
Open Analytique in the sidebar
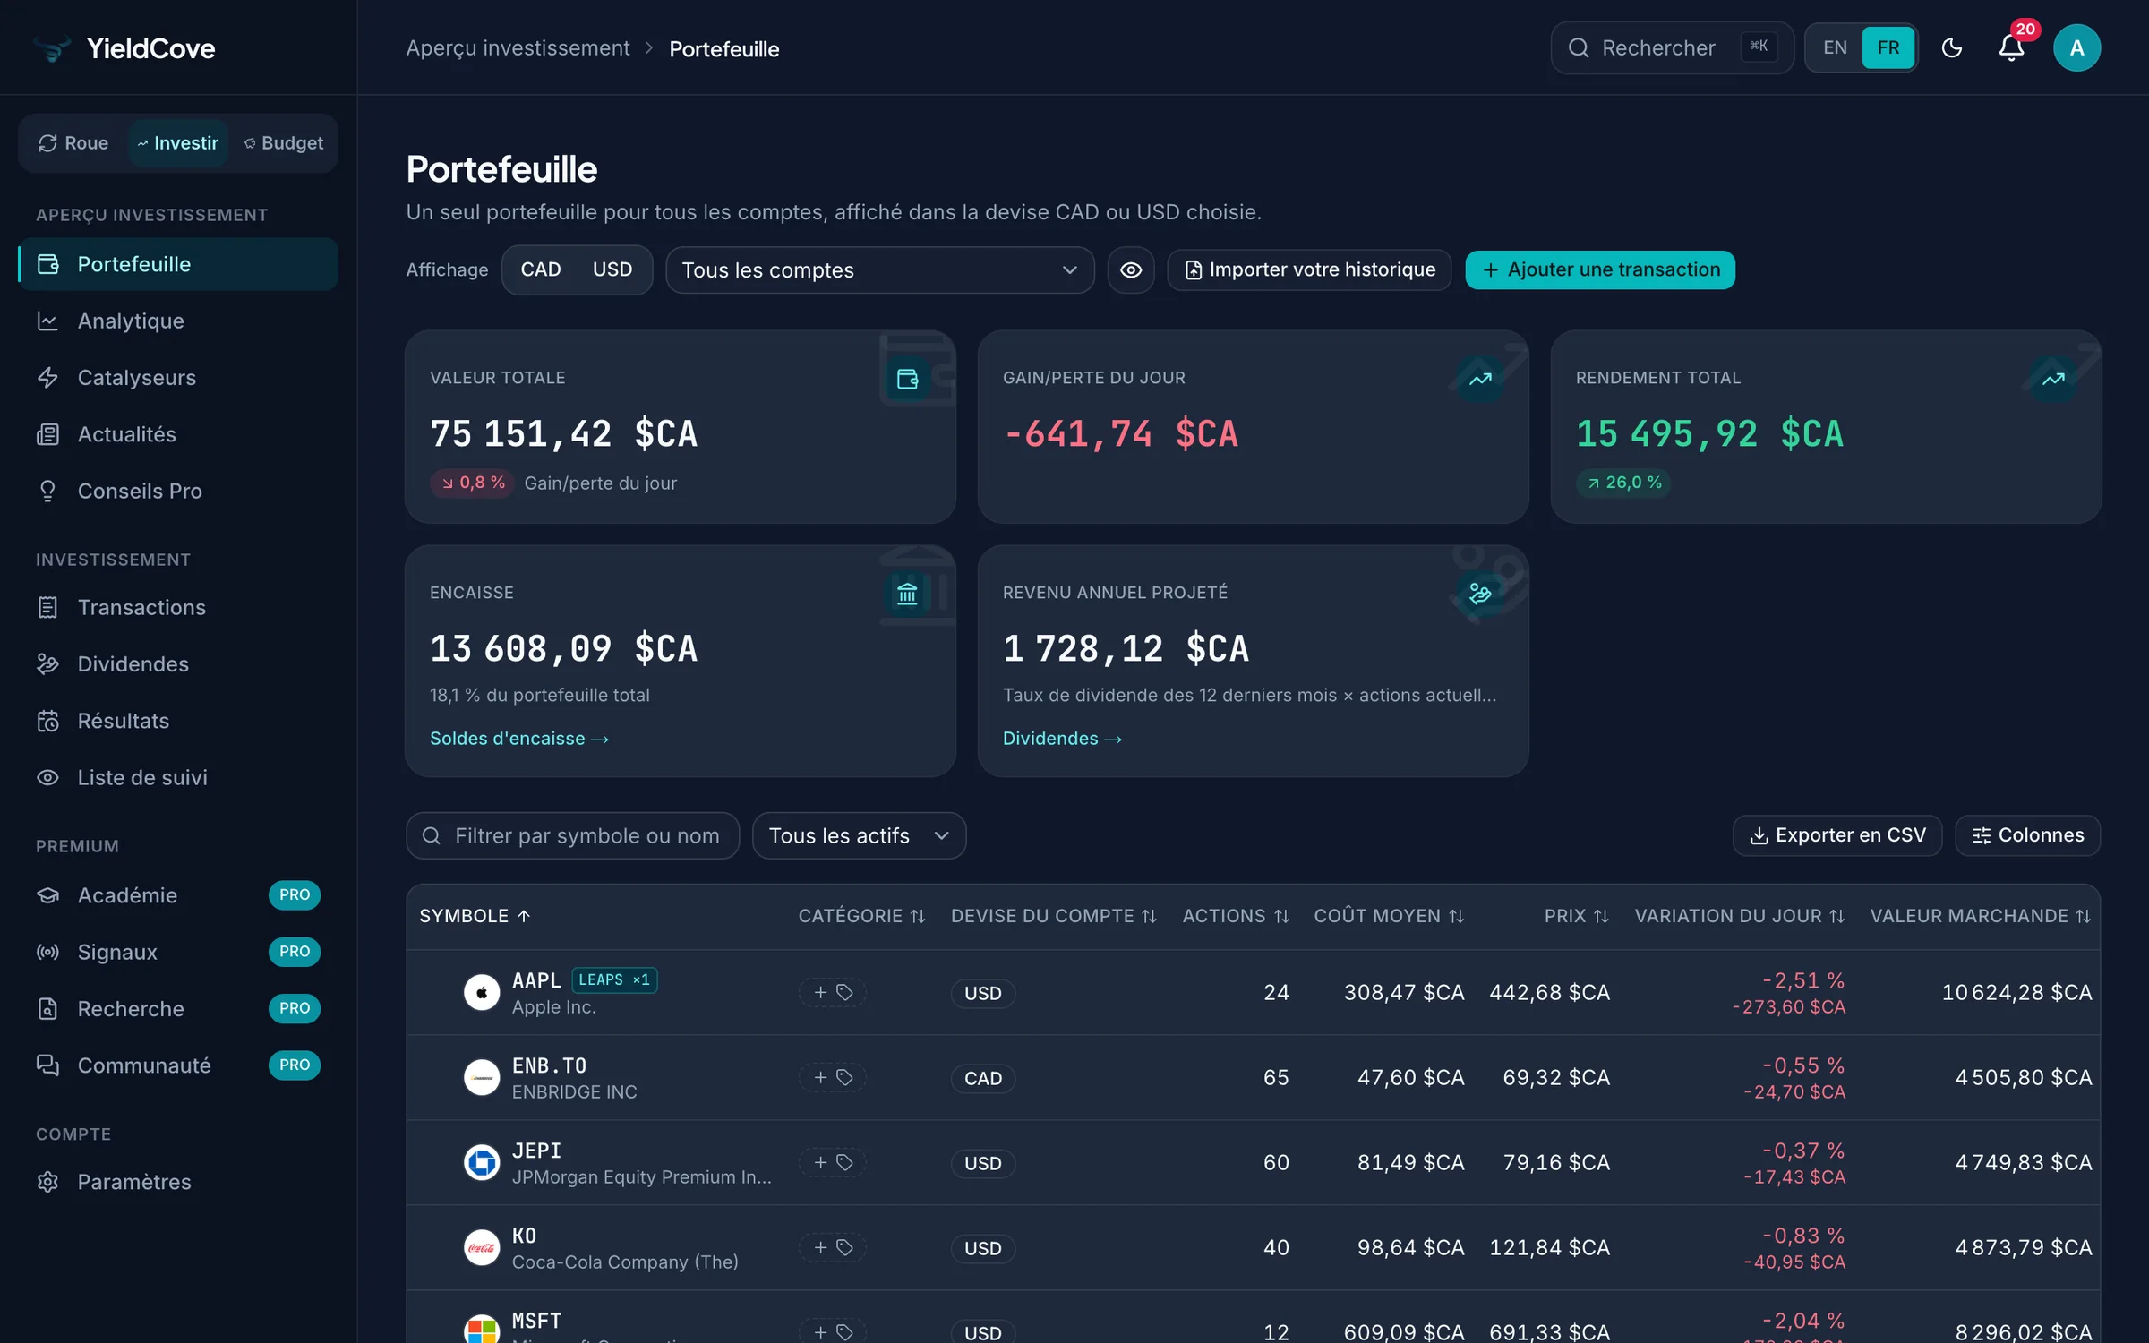[x=178, y=321]
